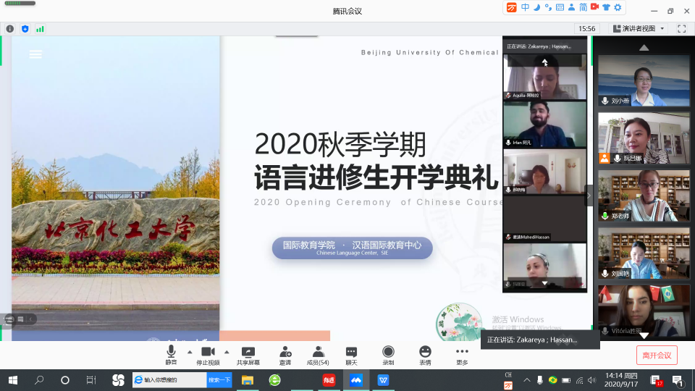Switch to Tencent Meeting taskbar icon

pos(356,380)
